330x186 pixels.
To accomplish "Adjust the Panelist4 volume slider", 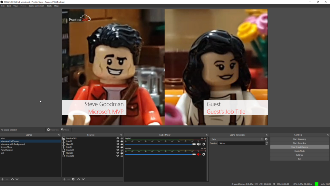I will 160,154.
